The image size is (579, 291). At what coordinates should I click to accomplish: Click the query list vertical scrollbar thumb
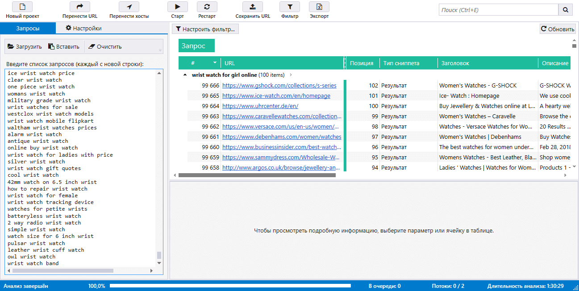point(159,255)
